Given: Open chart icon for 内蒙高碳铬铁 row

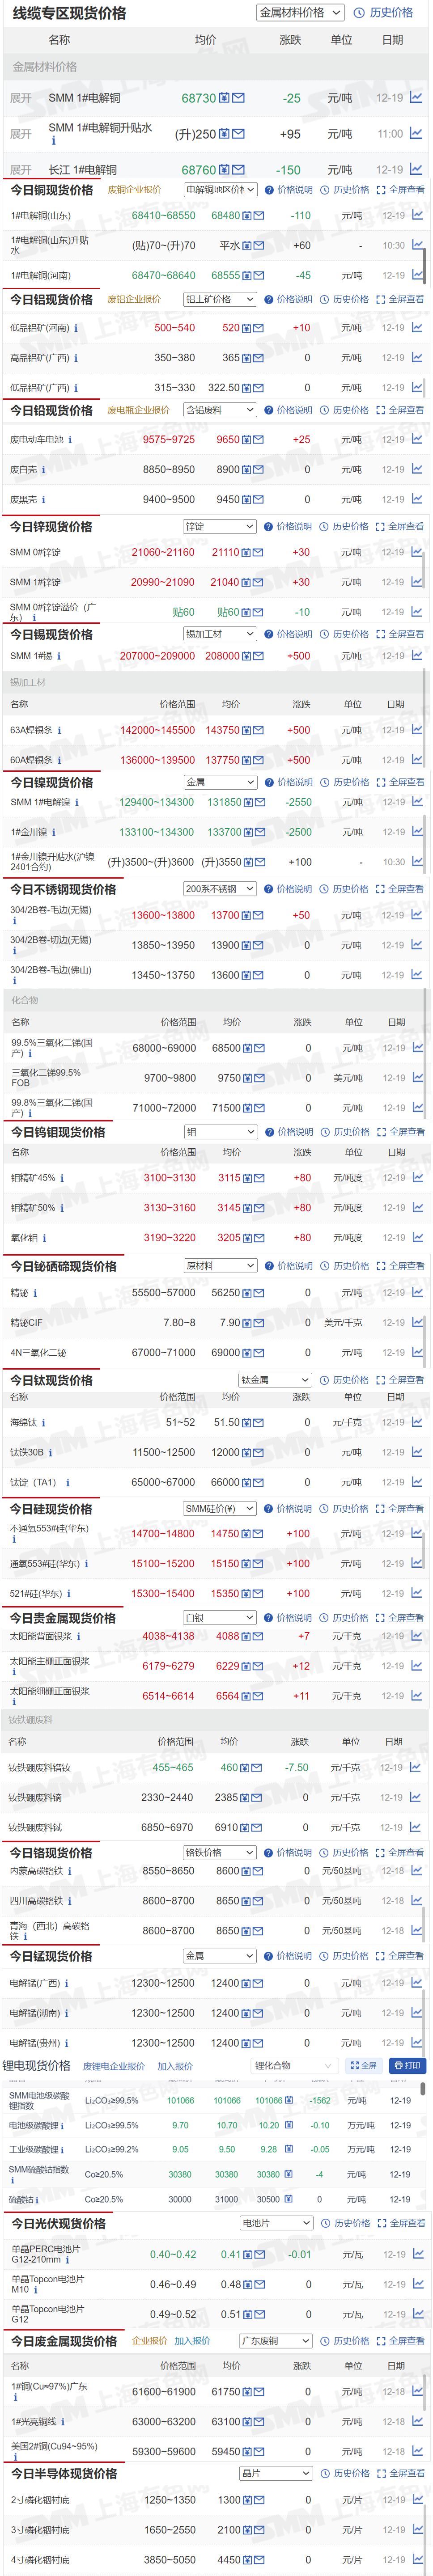Looking at the screenshot, I should (418, 1870).
